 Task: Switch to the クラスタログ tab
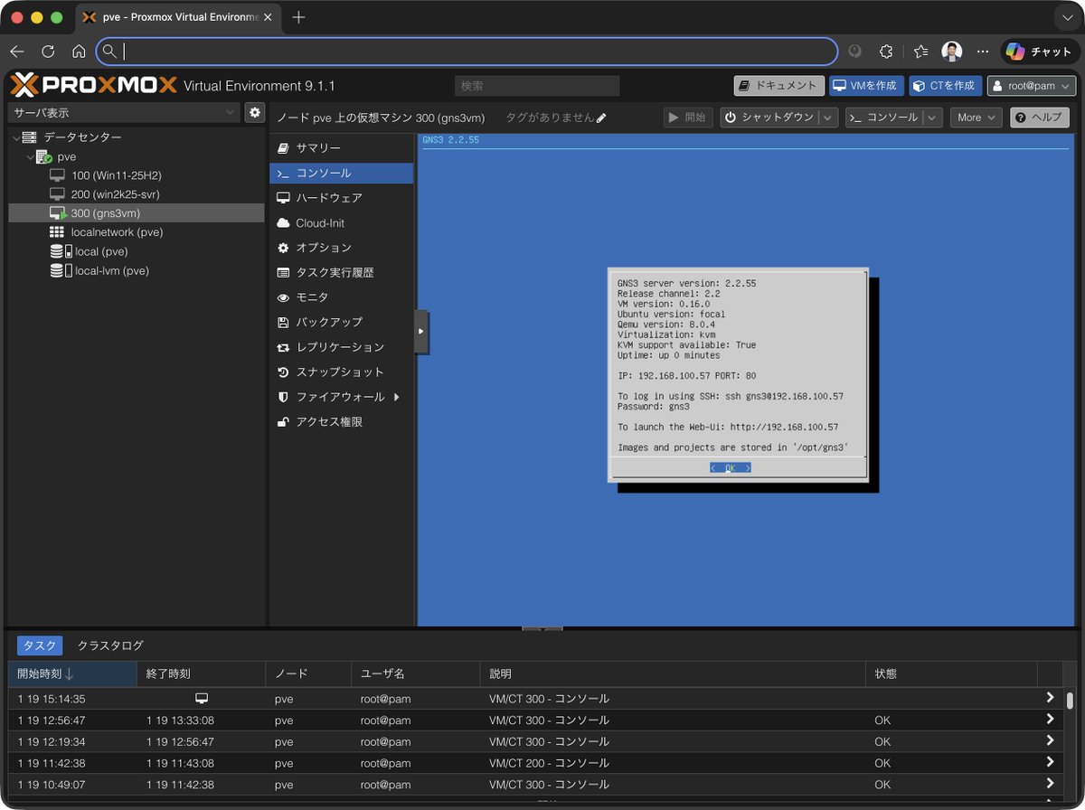coord(110,645)
